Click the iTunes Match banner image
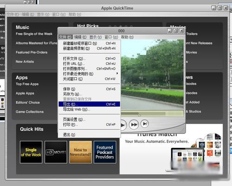The image size is (232, 186). coord(171,153)
